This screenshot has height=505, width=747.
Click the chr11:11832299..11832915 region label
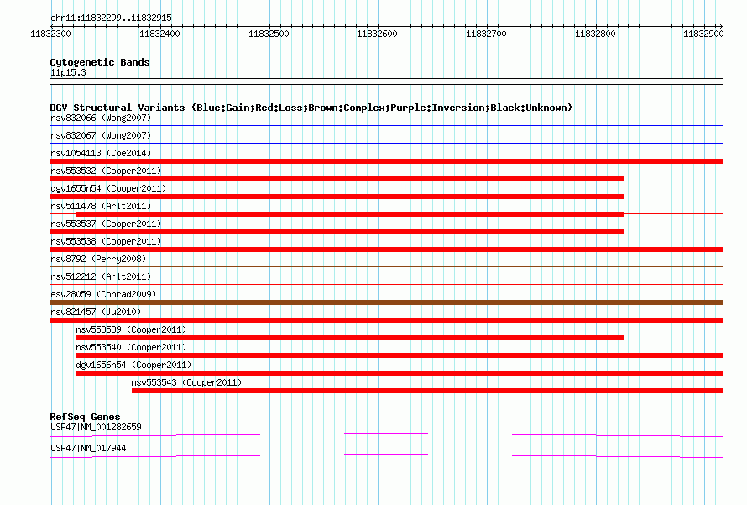point(111,18)
